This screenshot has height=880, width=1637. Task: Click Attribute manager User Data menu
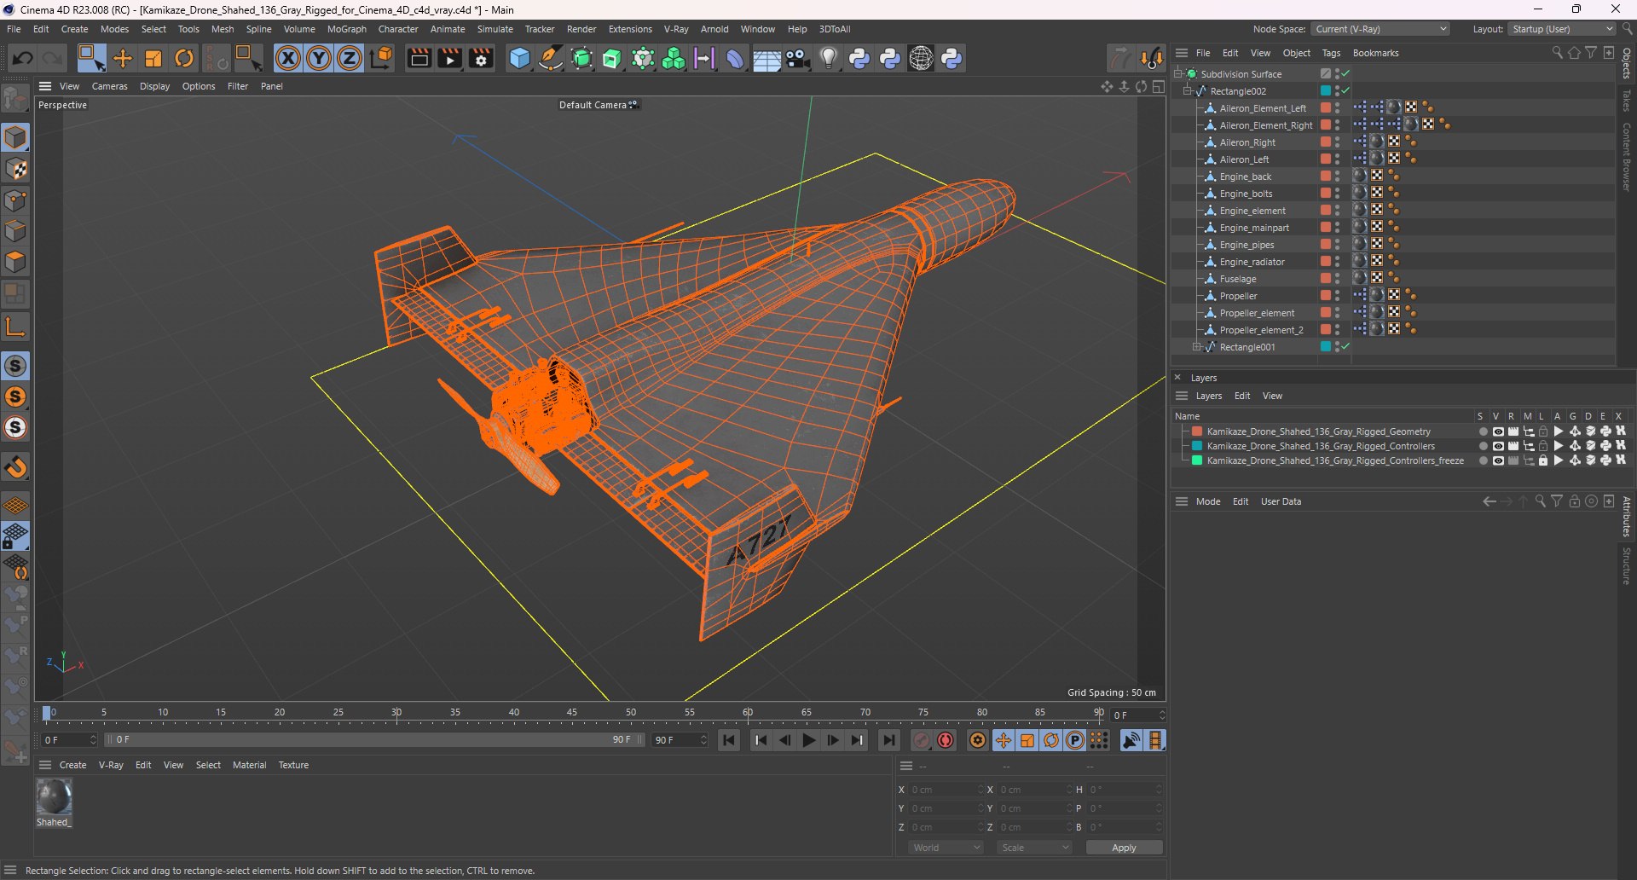point(1281,501)
